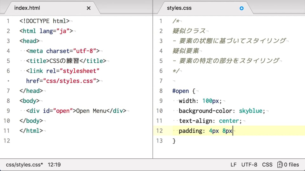
Task: Click the unsaved-changes dot on styles.css tab
Action: coord(241,8)
